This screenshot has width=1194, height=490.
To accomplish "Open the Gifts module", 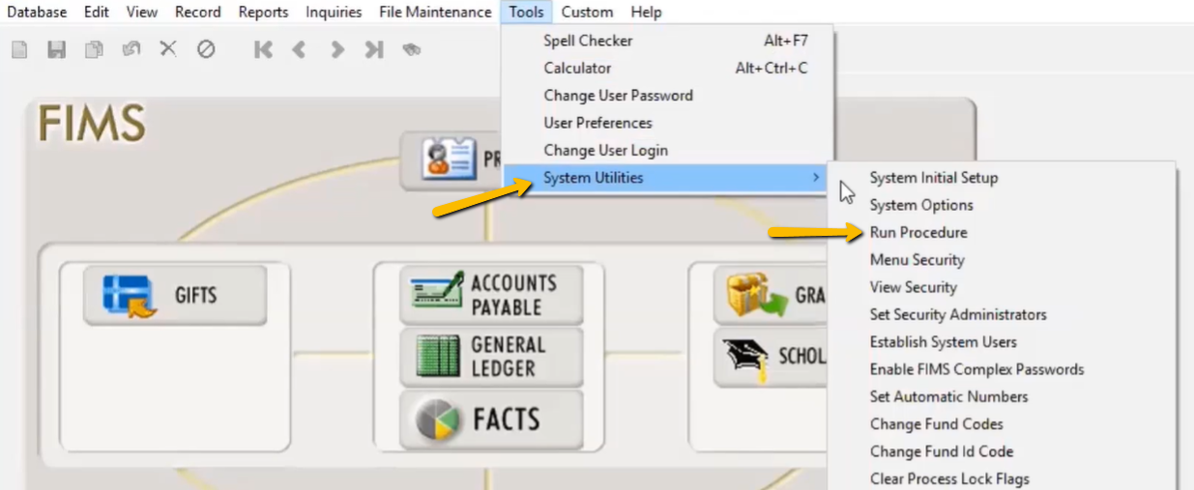I will coord(174,295).
